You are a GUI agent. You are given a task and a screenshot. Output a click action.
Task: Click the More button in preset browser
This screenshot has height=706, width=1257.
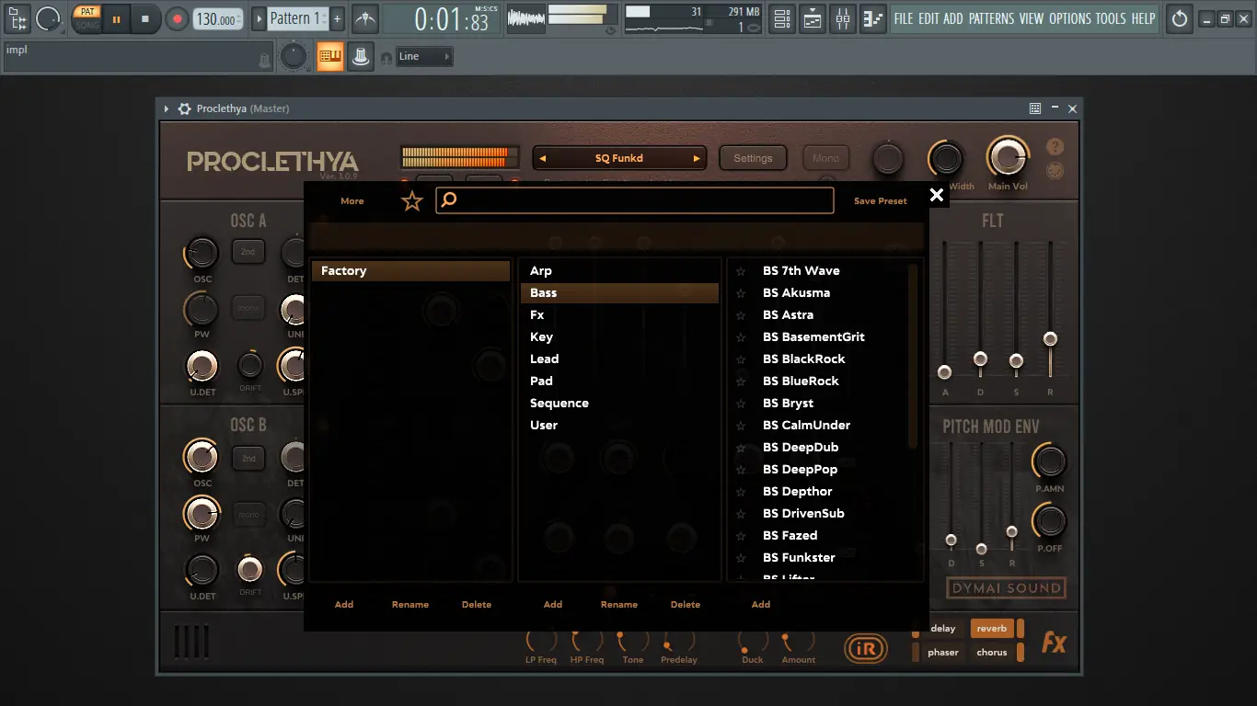[352, 200]
